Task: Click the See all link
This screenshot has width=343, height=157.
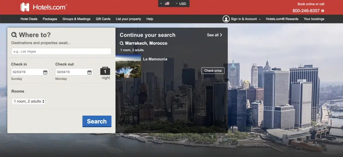Action: point(214,35)
